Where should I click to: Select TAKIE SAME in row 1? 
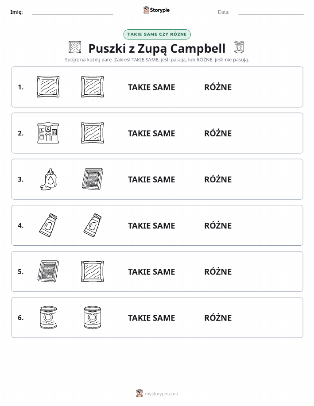click(x=151, y=87)
